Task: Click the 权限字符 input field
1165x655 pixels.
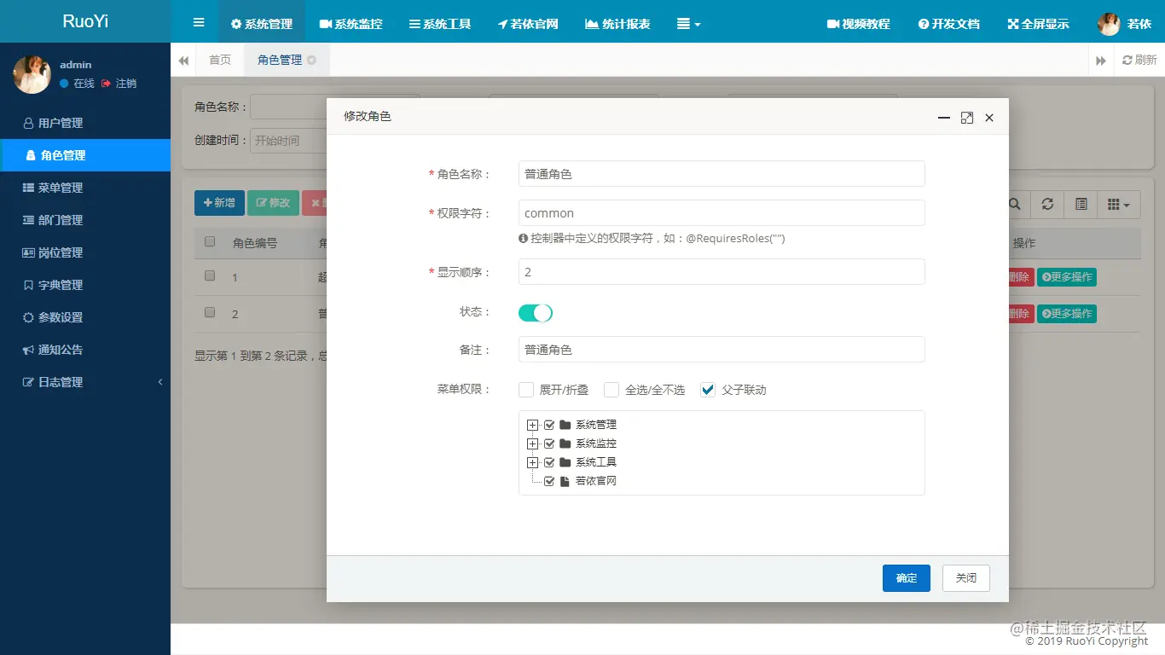Action: [x=722, y=213]
